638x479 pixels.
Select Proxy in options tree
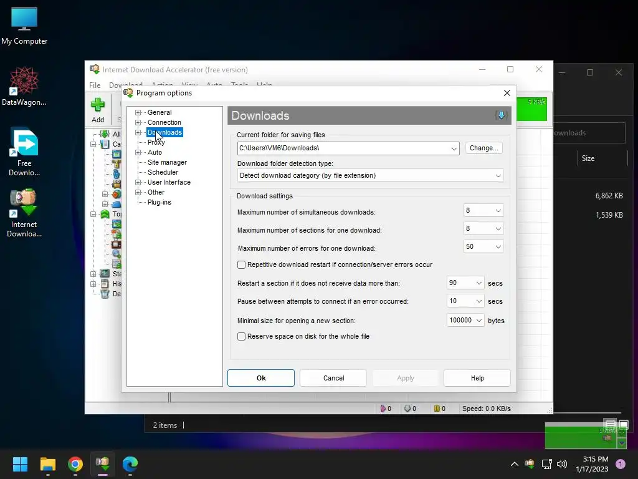coord(156,142)
